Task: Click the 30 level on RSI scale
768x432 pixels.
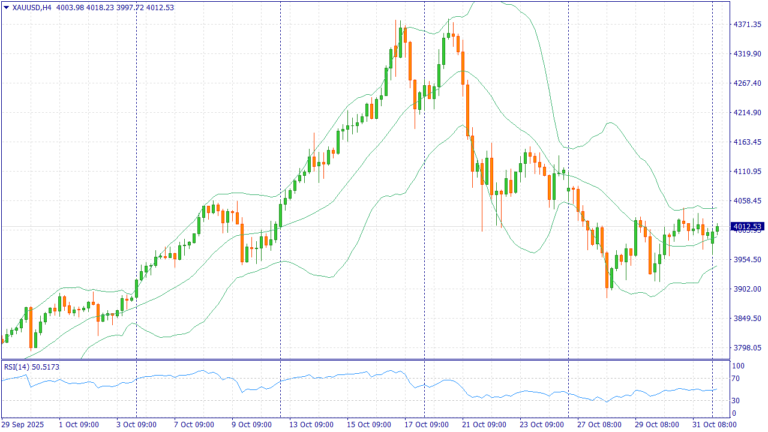Action: click(x=734, y=400)
